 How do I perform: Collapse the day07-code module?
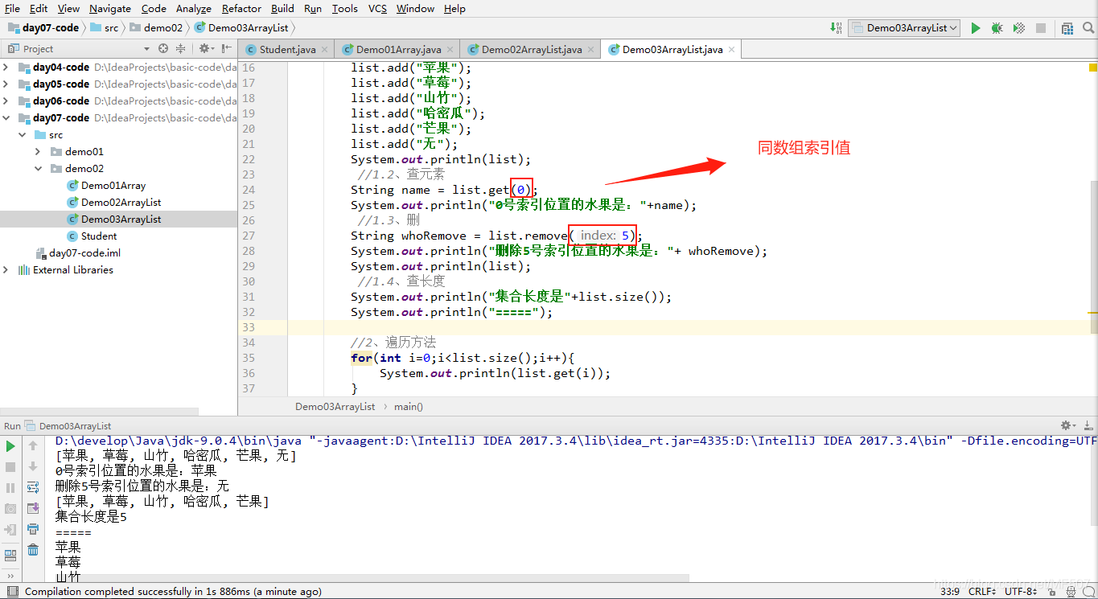coord(6,118)
